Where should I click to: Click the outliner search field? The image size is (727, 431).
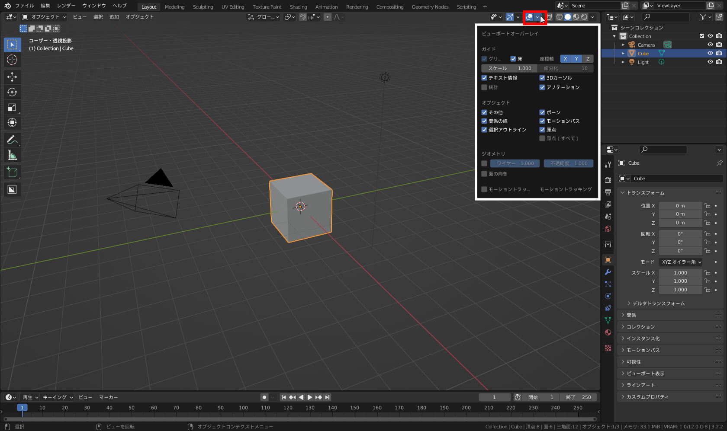pos(666,17)
